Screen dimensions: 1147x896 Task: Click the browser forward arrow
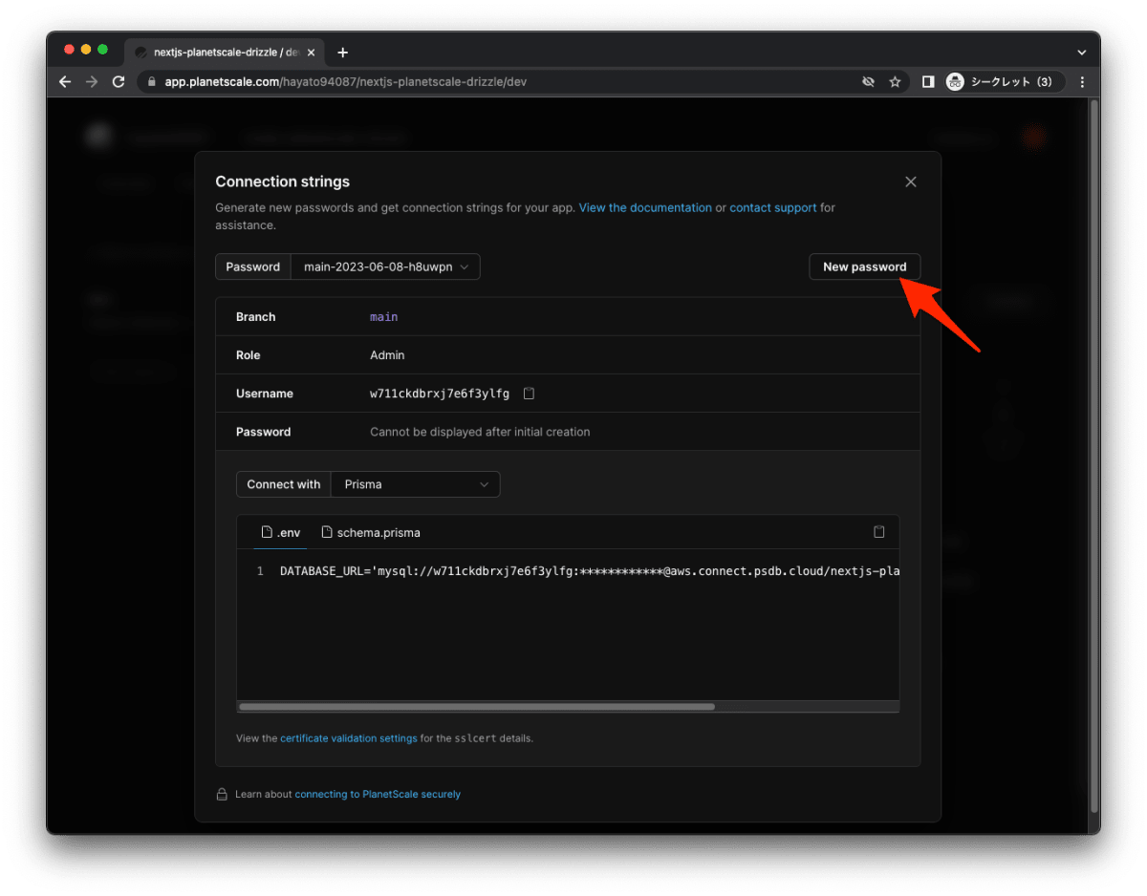click(x=92, y=82)
